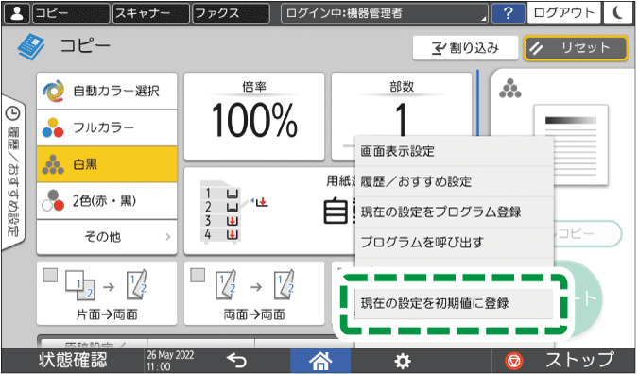Select 白黒 color mode
Viewport: 638px width, 374px height.
[x=107, y=164]
